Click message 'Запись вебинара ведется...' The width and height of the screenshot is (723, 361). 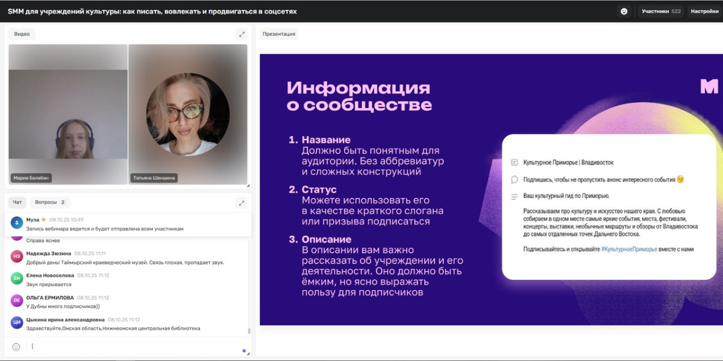(x=105, y=229)
